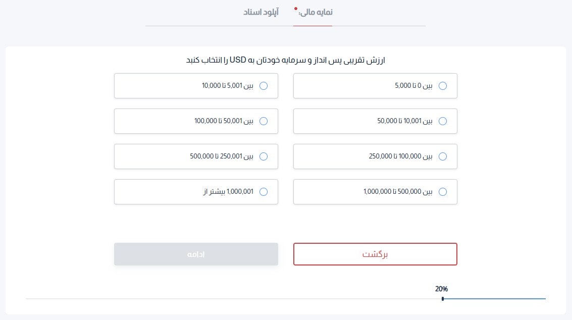Click the برگشت back button

375,254
